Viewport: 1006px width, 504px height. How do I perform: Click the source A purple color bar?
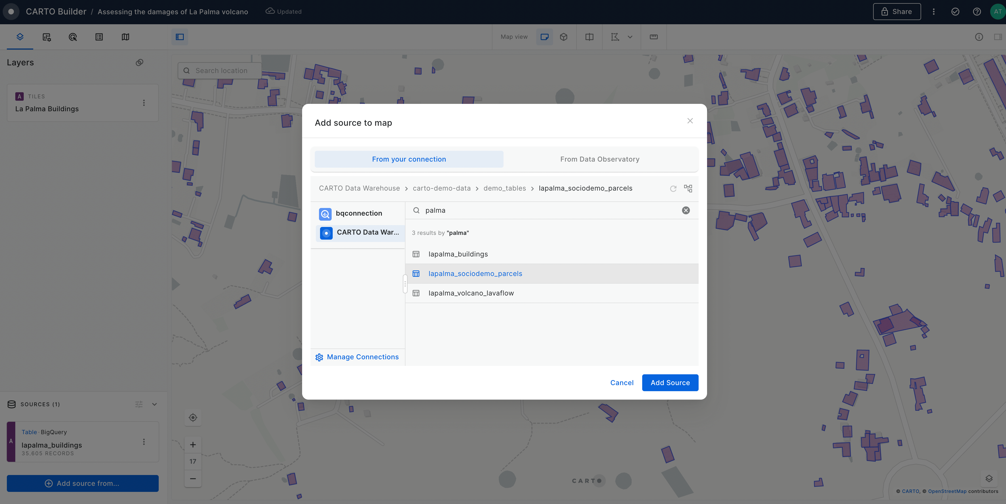pos(11,442)
